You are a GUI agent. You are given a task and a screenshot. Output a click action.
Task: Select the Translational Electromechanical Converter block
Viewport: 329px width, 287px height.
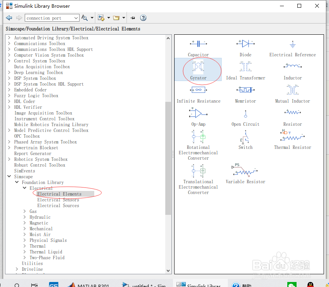click(198, 179)
